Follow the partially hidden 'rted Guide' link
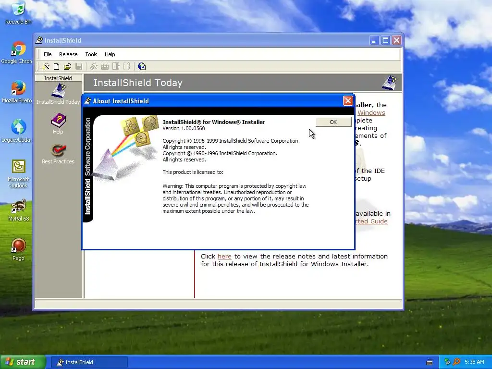492x369 pixels. pyautogui.click(x=371, y=221)
